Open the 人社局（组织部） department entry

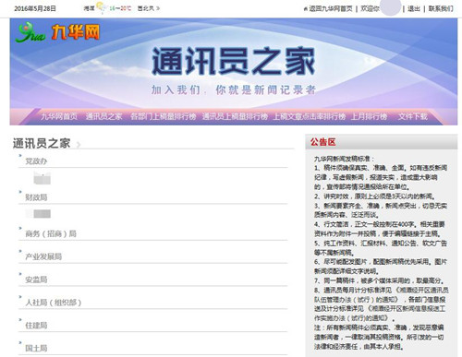[54, 303]
